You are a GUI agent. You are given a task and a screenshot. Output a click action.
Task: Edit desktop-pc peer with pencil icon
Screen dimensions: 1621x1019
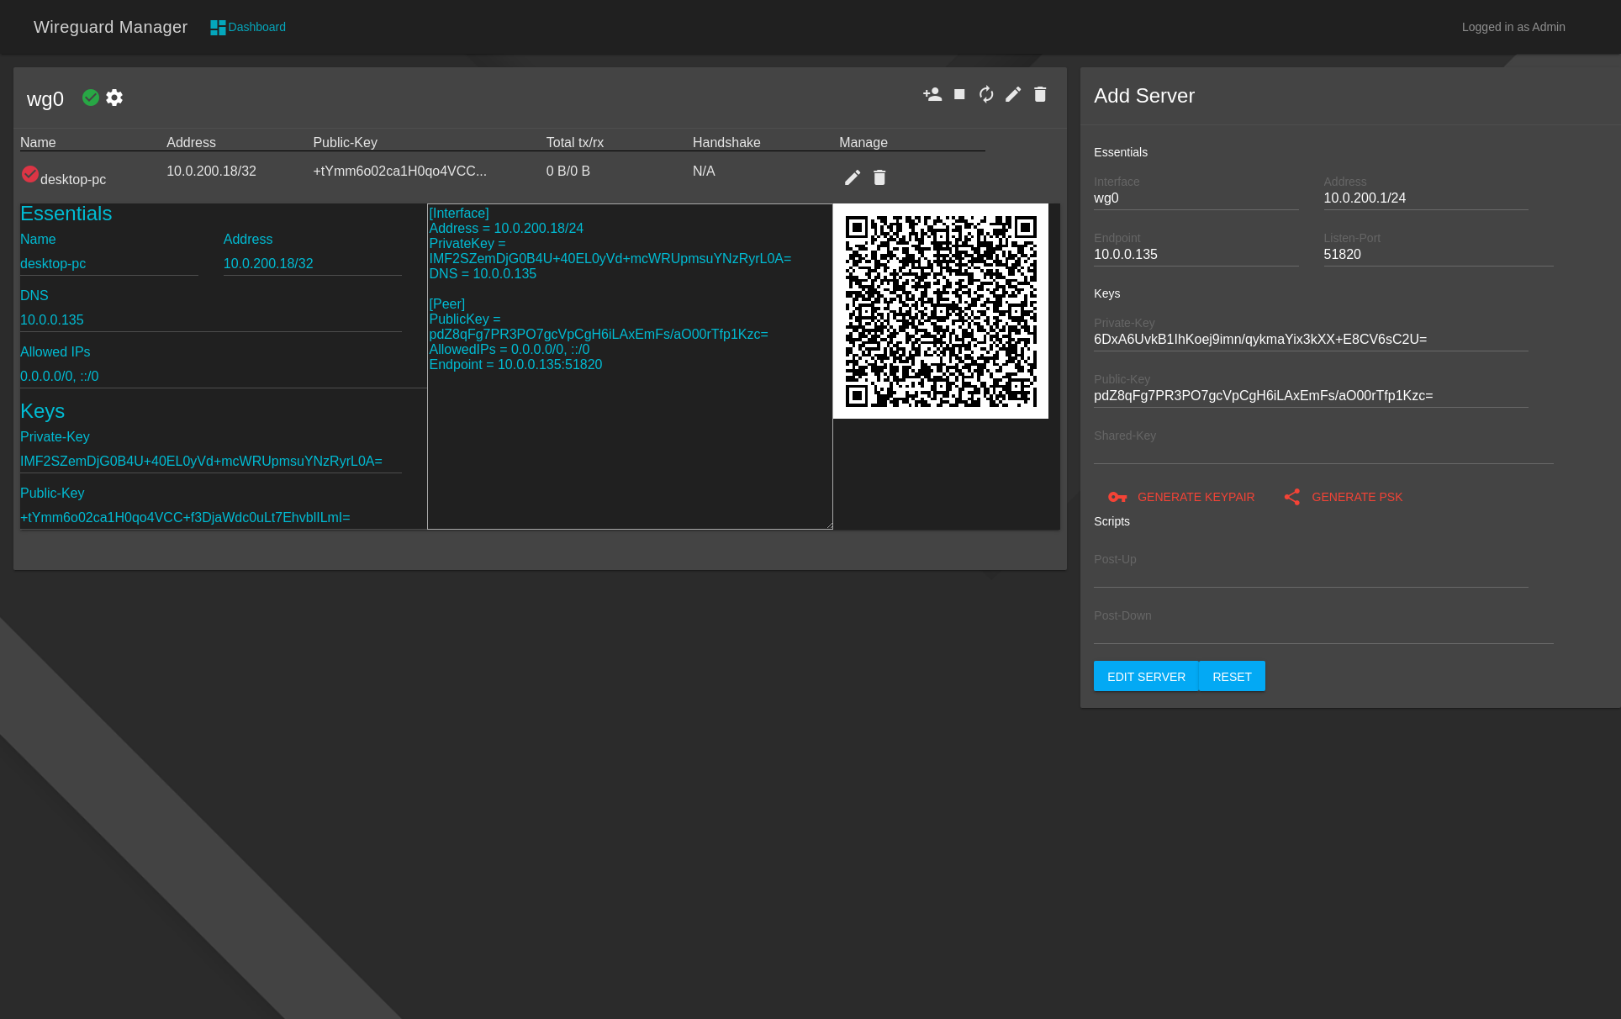tap(853, 177)
